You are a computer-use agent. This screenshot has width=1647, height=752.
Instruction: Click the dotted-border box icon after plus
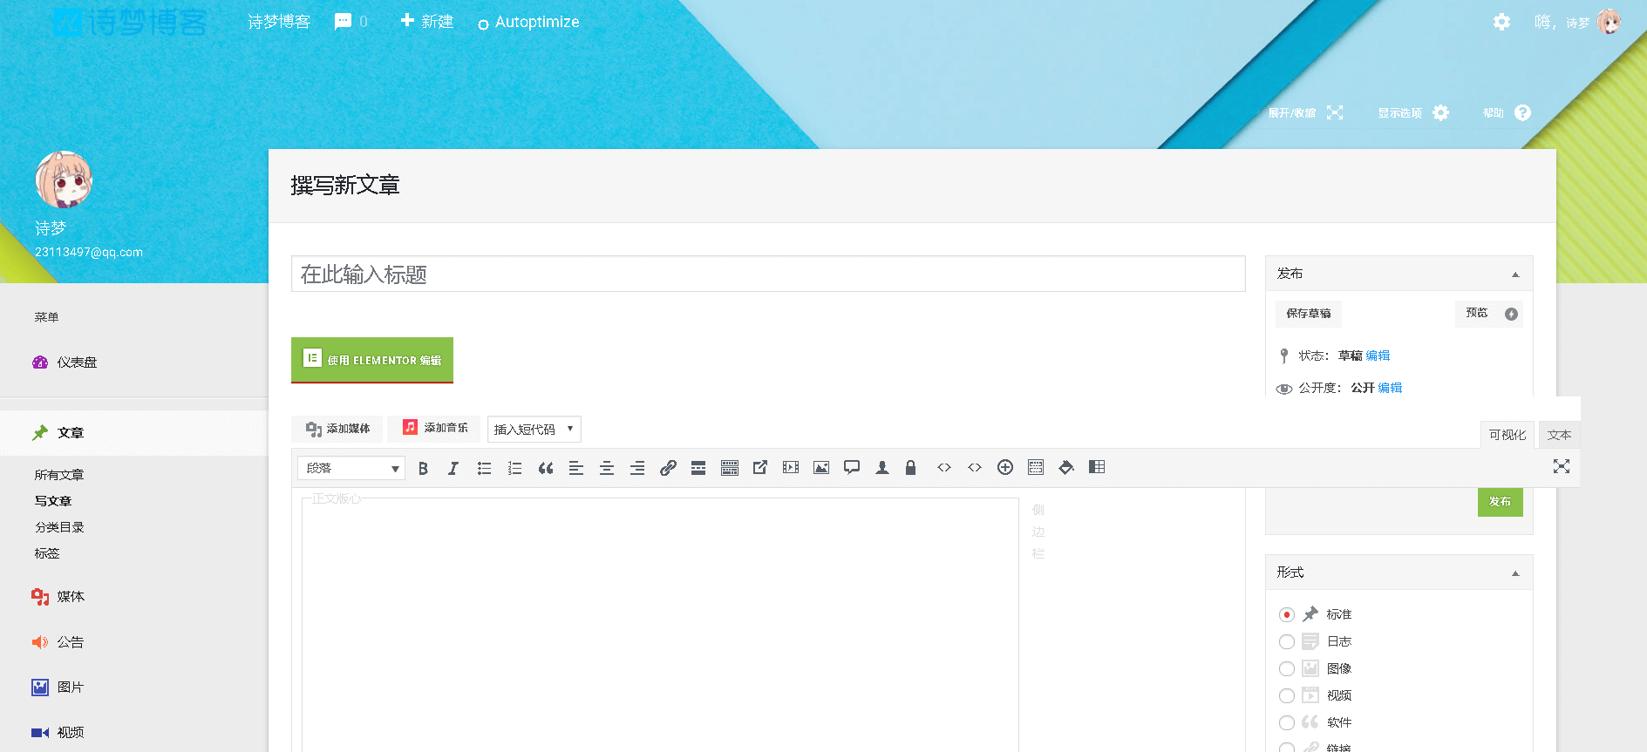(1036, 468)
